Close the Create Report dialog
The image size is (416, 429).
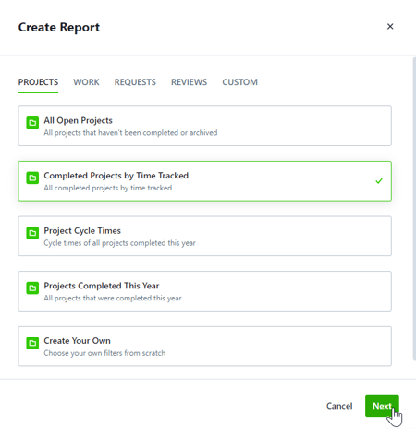tap(390, 27)
